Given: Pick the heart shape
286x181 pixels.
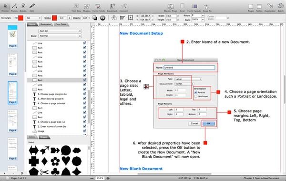Looking at the screenshot, I should [x=66, y=161].
